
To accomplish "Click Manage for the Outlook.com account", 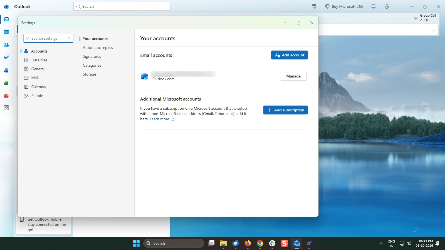I will coord(293,76).
